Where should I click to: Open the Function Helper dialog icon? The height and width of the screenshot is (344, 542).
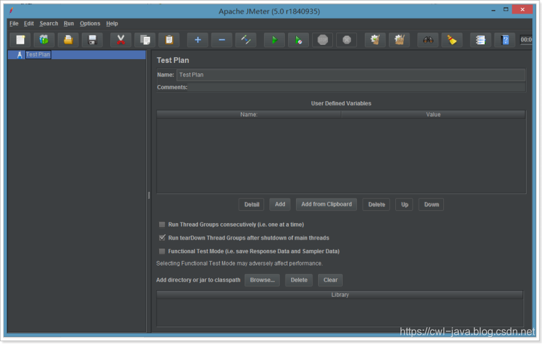pos(480,40)
